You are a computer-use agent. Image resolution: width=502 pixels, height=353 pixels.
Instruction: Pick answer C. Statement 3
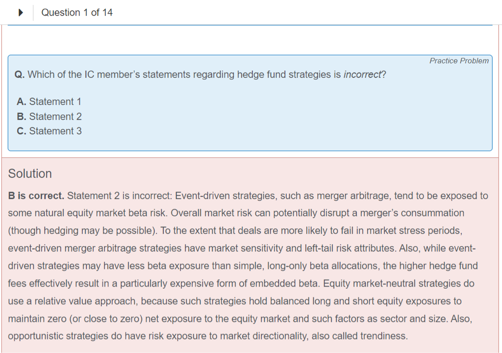(49, 131)
